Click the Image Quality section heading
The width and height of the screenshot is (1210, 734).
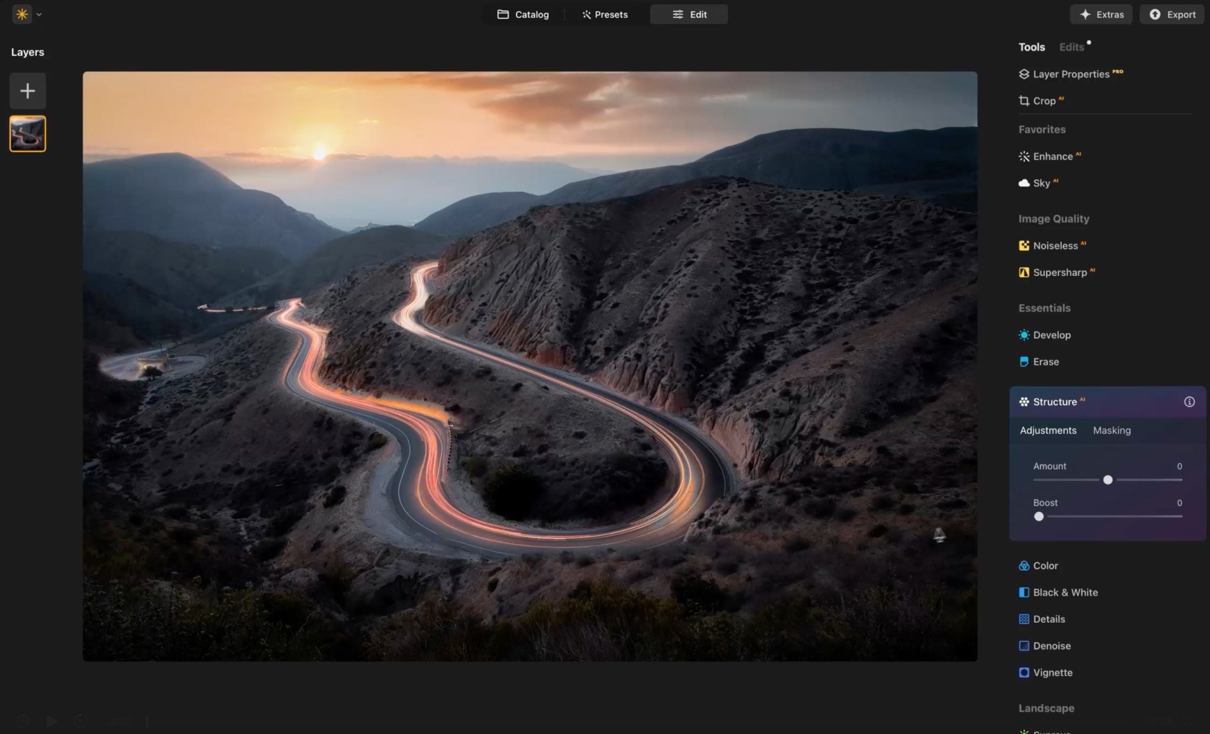pyautogui.click(x=1053, y=219)
